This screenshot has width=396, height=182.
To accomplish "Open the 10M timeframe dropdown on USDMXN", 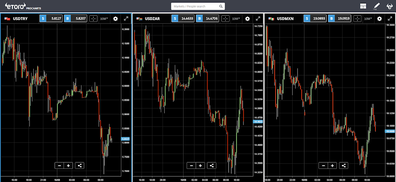I will coord(368,18).
